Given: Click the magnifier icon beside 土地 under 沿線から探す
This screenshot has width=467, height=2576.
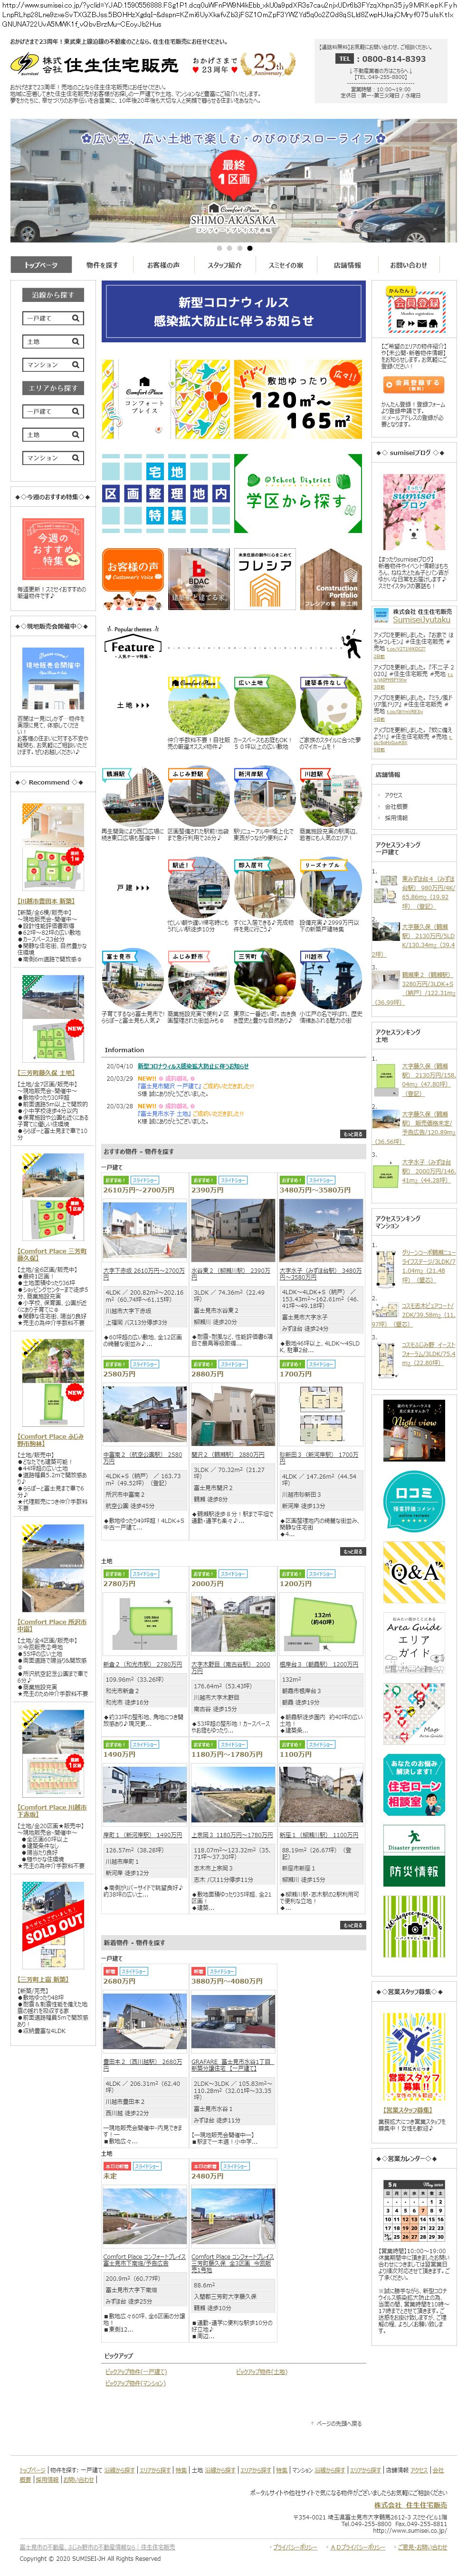Looking at the screenshot, I should pos(75,342).
